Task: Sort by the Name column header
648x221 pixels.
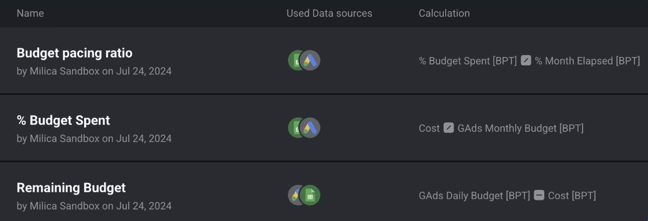Action: (30, 13)
